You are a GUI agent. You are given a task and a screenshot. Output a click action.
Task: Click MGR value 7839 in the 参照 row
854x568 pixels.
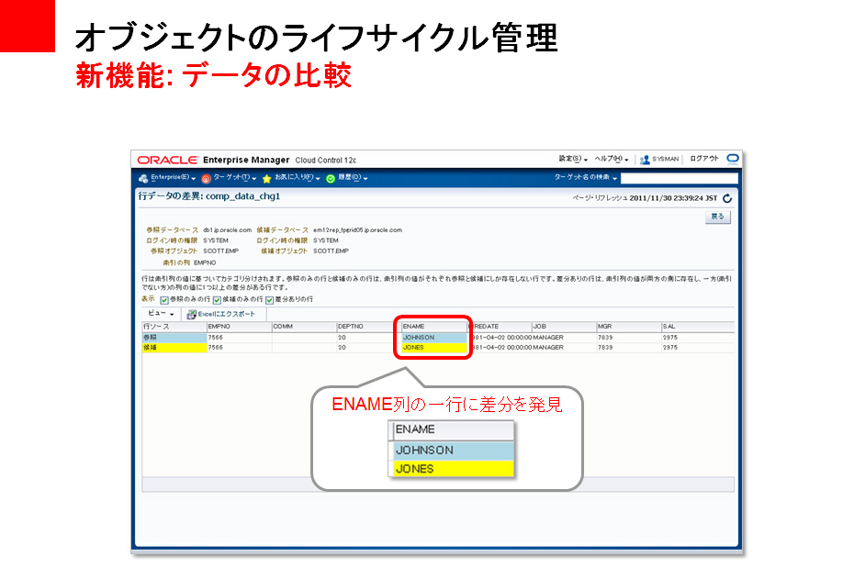(x=605, y=338)
